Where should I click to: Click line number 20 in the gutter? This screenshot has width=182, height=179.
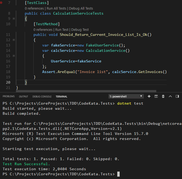point(8,82)
